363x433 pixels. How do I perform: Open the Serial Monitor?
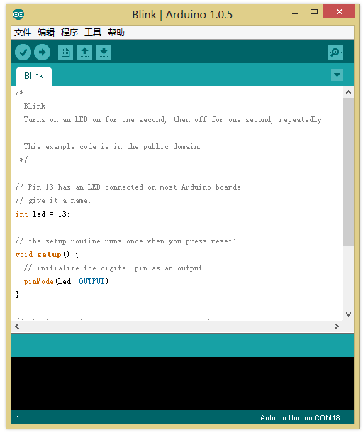[x=335, y=53]
